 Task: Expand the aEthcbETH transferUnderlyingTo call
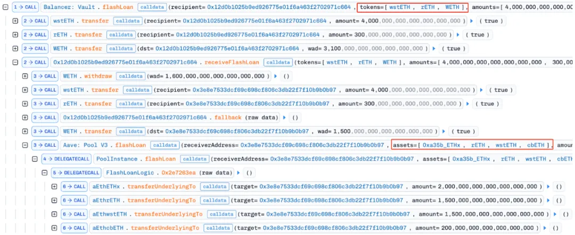(54, 228)
